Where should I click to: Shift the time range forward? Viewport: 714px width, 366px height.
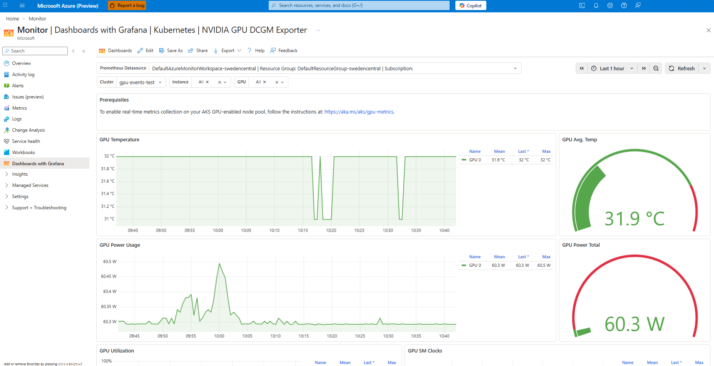[644, 68]
